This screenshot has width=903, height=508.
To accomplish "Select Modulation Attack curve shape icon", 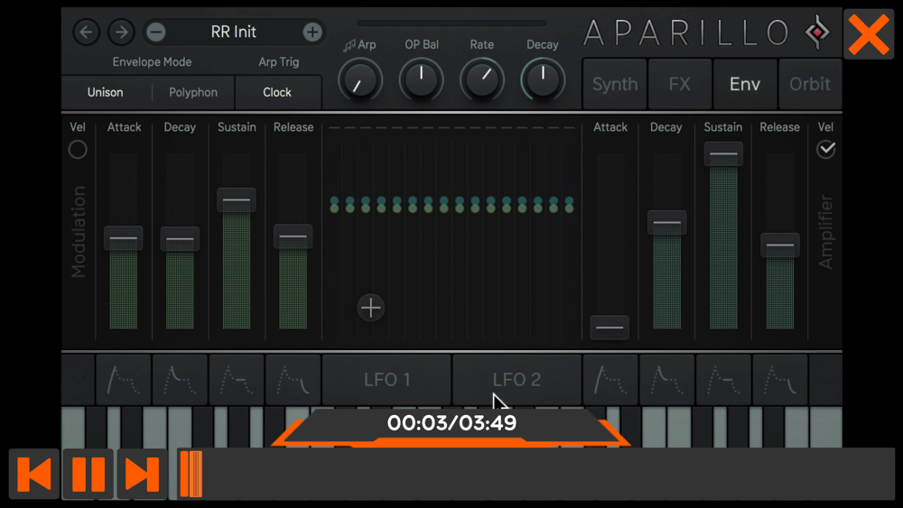I will [124, 380].
